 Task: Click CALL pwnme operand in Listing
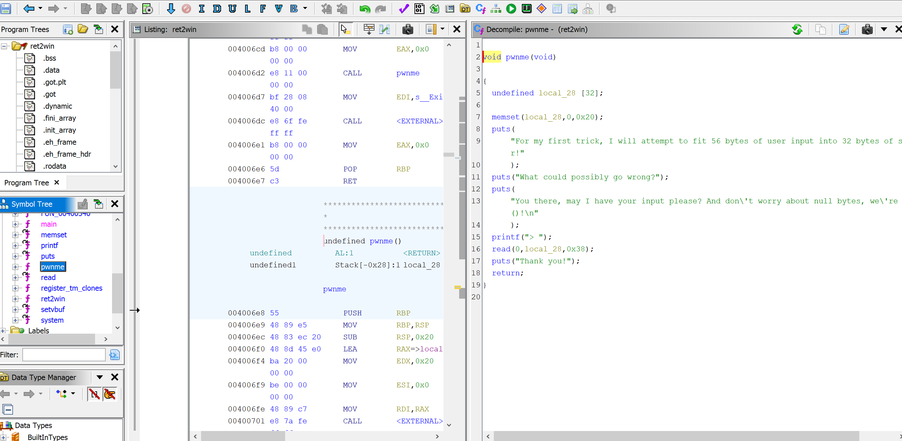coord(407,73)
